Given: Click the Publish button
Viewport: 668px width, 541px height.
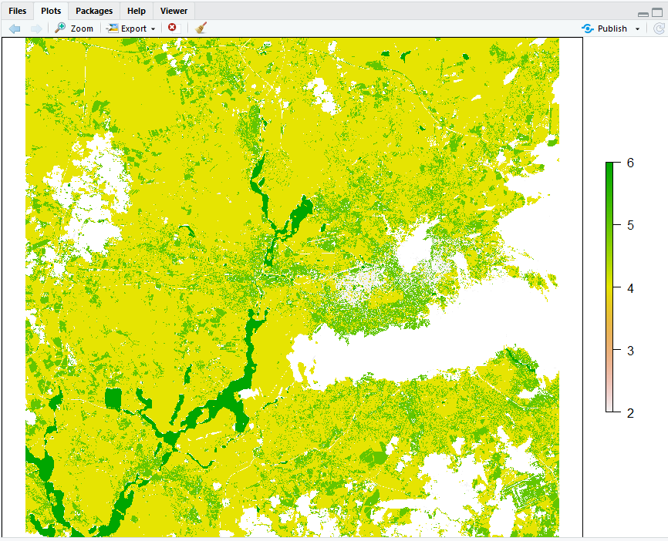Looking at the screenshot, I should click(x=605, y=29).
